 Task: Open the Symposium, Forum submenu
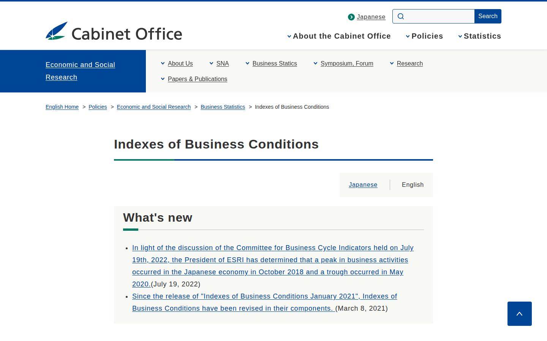[343, 63]
